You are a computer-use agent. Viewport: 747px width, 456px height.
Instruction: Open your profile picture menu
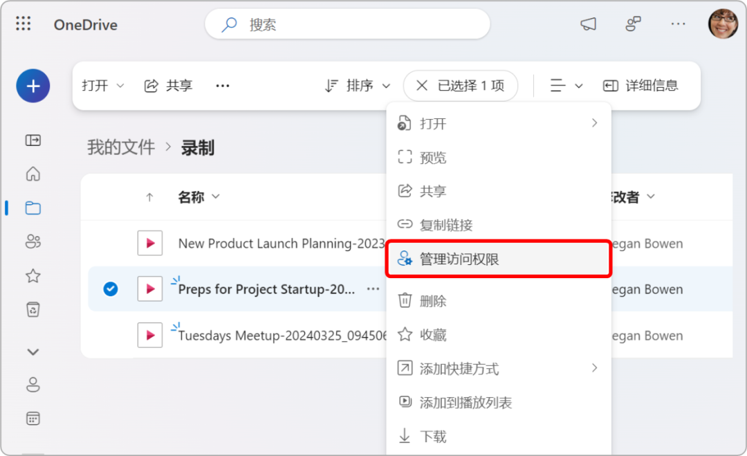pos(722,24)
